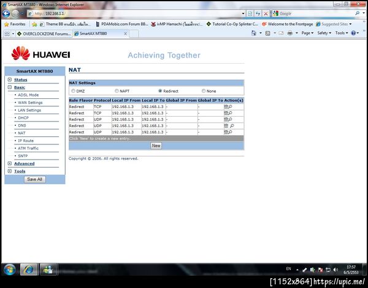Go to the DHCP settings link
Screen dimensions: 368x288
click(23, 118)
